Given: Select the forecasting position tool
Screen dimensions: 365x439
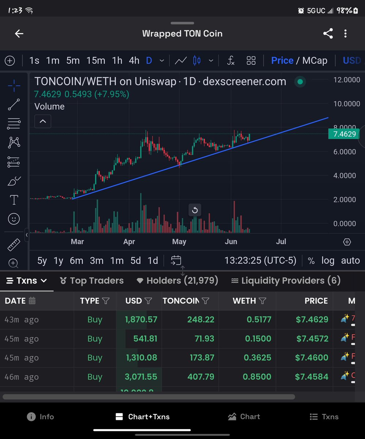Looking at the screenshot, I should [x=14, y=162].
